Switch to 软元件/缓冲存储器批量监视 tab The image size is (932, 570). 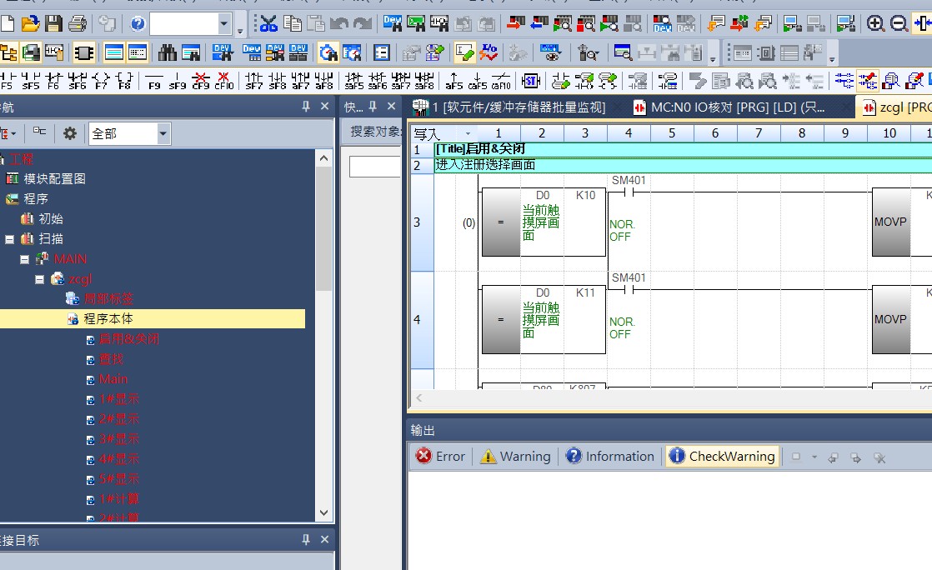(x=517, y=107)
